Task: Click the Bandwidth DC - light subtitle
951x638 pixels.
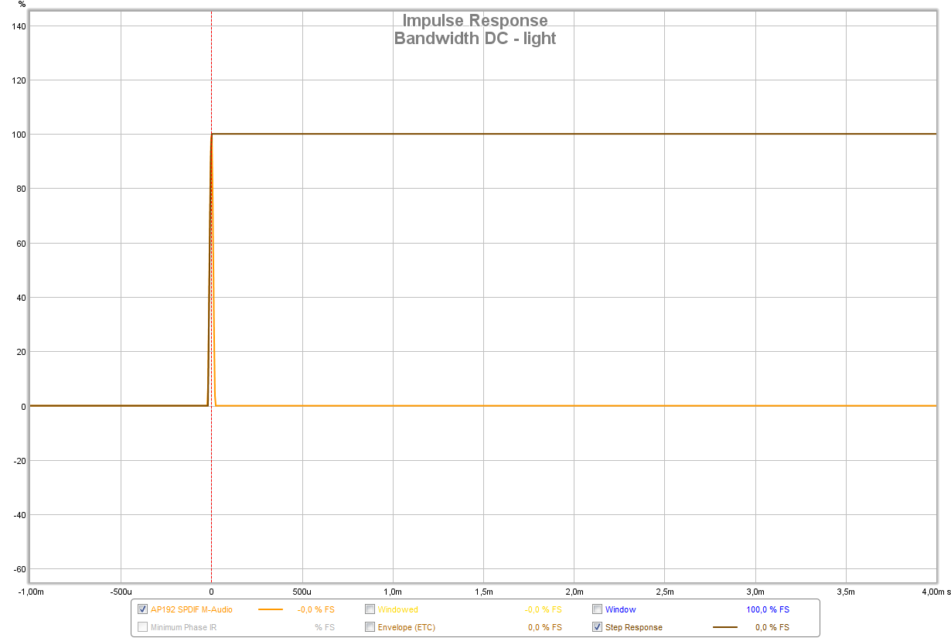Action: [x=475, y=38]
